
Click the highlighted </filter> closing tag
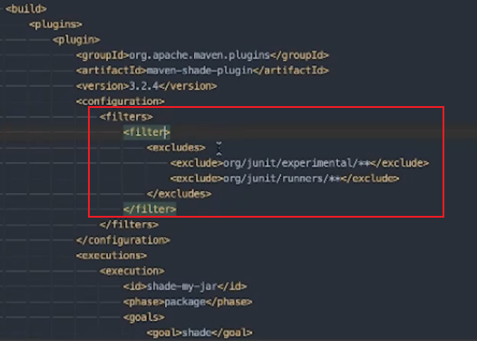(x=150, y=209)
